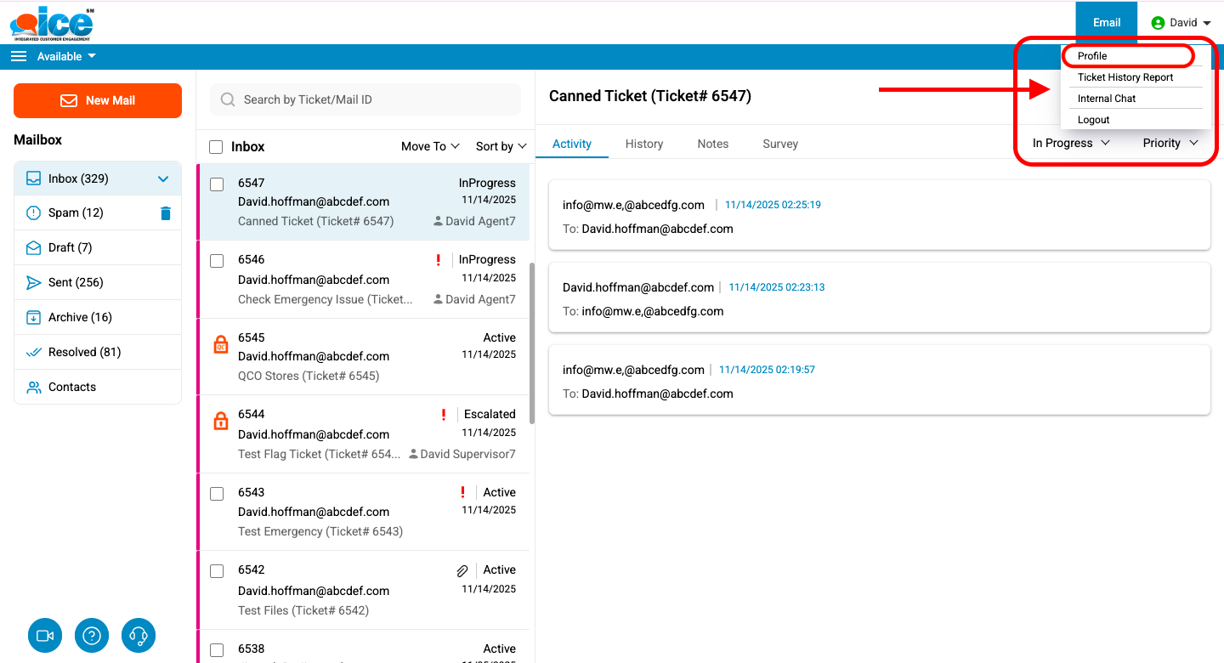Expand the Sort by dropdown

tap(501, 146)
